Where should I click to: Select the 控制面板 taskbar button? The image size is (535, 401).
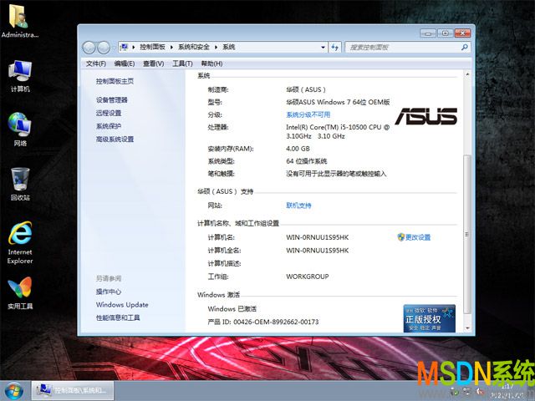(x=73, y=390)
